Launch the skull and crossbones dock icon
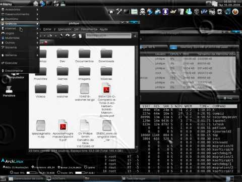 point(142,12)
